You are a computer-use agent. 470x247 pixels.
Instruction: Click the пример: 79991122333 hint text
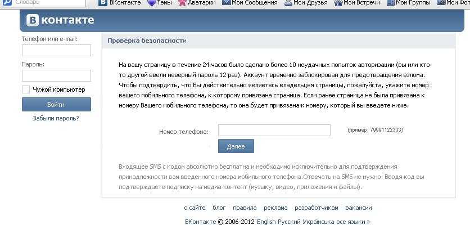coord(376,130)
